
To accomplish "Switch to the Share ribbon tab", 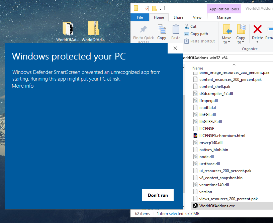I will [x=178, y=17].
